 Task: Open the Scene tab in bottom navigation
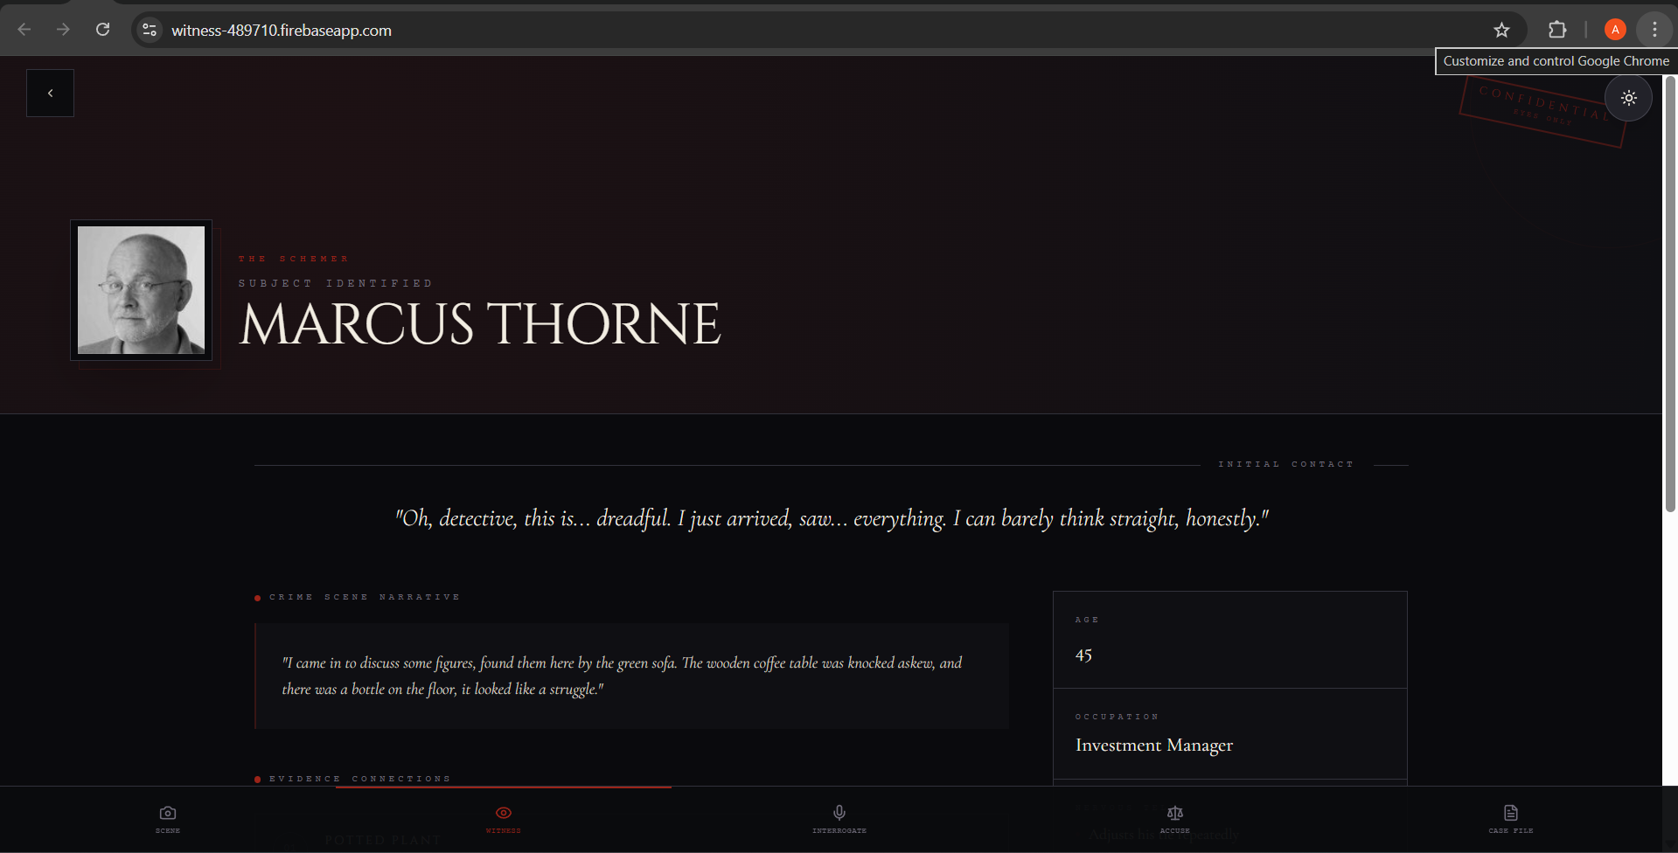[x=168, y=820]
